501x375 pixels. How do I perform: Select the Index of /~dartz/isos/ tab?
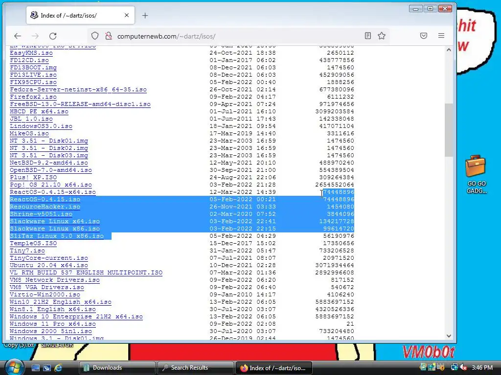pos(81,15)
